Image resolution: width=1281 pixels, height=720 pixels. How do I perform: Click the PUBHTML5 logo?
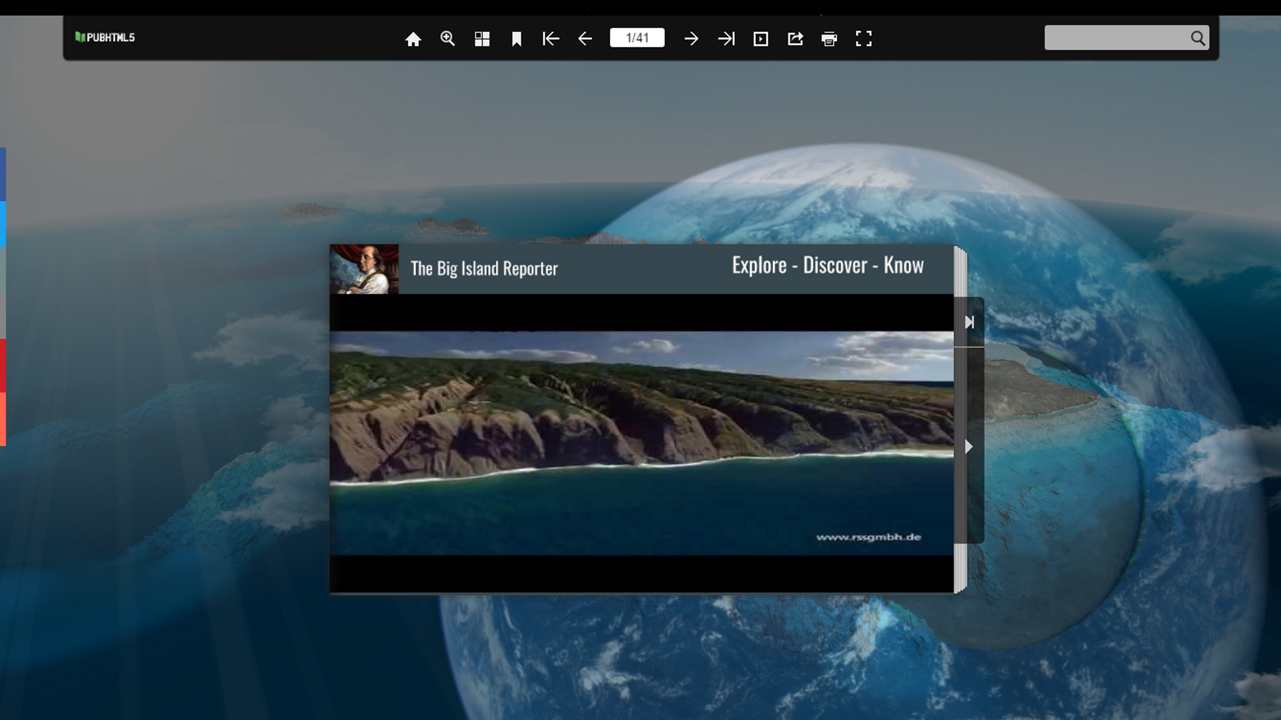(105, 37)
